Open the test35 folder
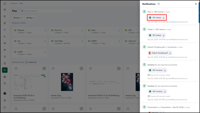This screenshot has height=113, width=200. pos(29,53)
